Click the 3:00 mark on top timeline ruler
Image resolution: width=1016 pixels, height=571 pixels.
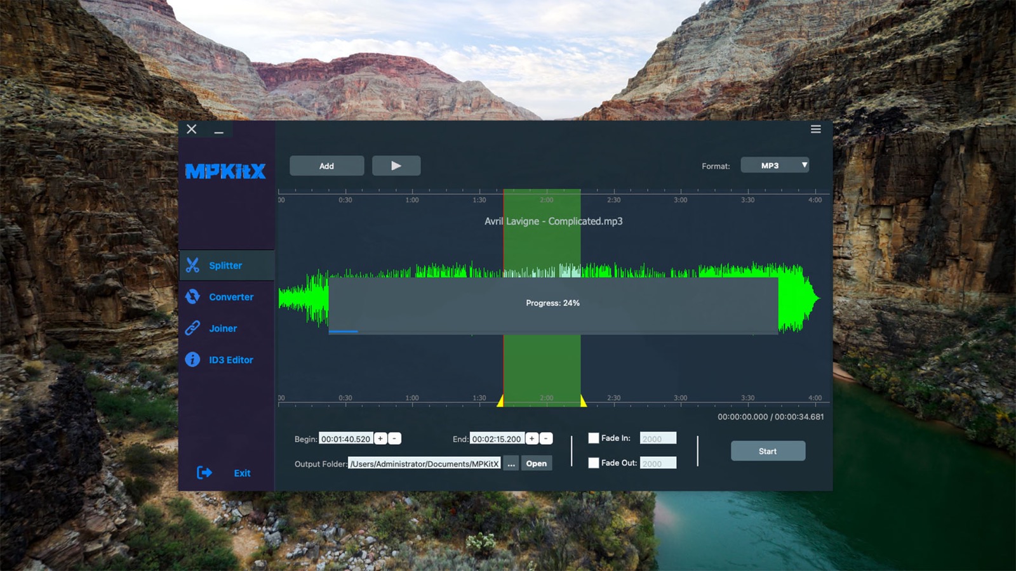point(681,200)
